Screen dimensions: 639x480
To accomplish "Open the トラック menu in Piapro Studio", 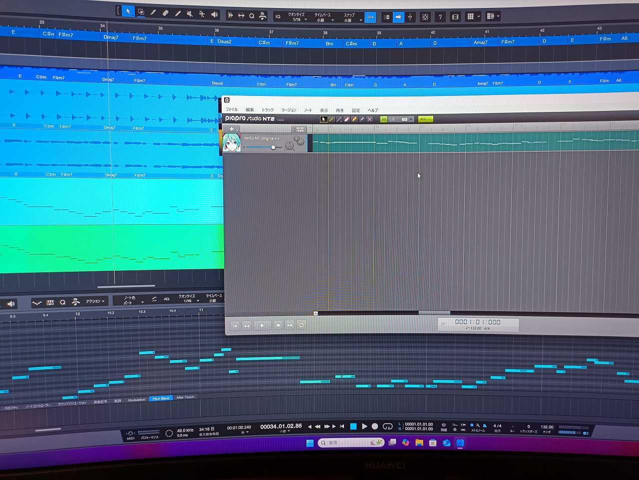I will pos(268,109).
